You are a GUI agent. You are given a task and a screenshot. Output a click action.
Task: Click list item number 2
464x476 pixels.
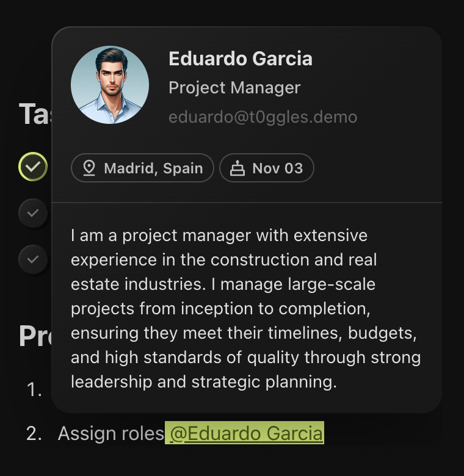click(34, 433)
